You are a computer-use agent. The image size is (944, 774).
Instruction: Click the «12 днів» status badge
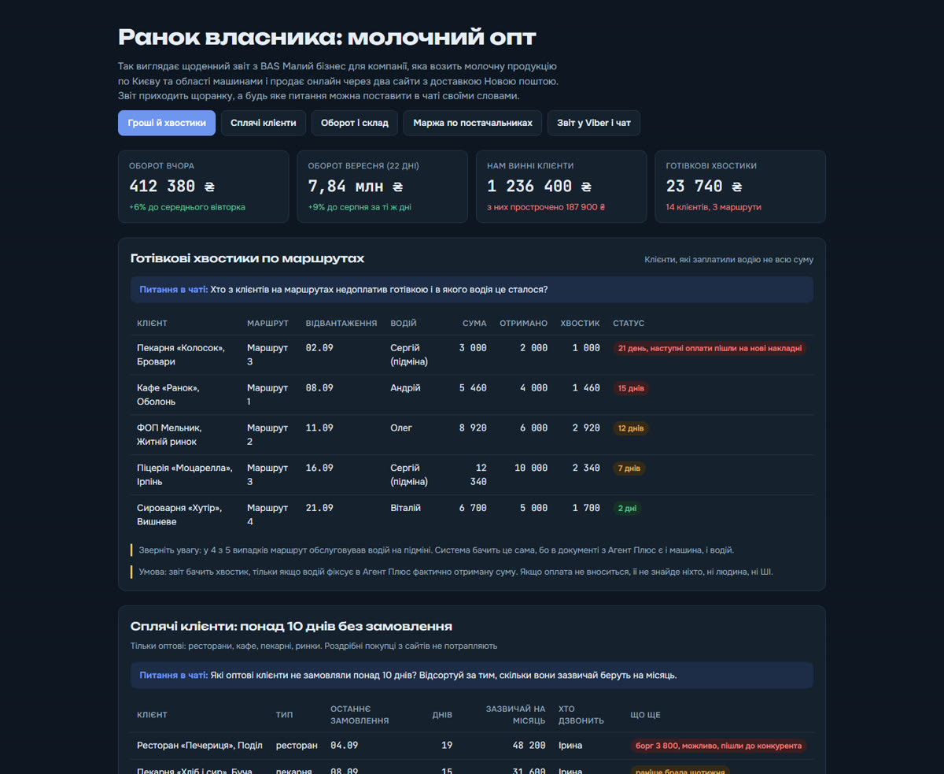coord(631,428)
